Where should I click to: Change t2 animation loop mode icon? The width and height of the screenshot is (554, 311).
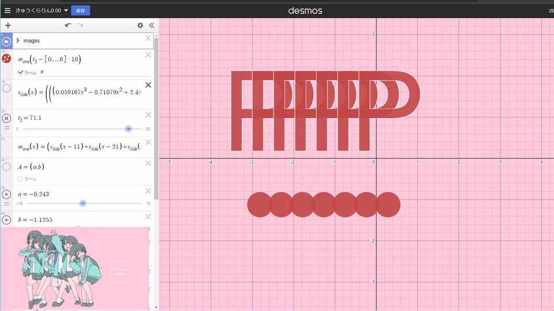coord(6,128)
